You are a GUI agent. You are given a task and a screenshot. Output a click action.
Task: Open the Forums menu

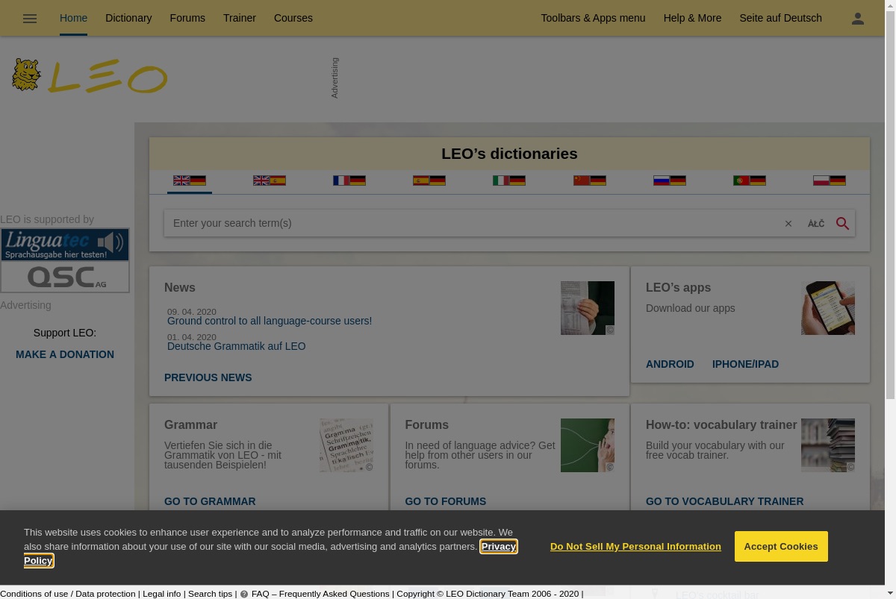(x=187, y=18)
